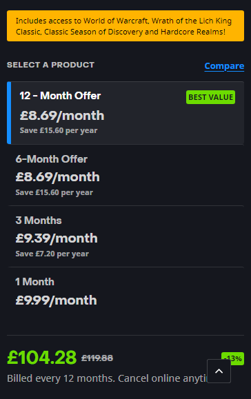Viewport: 251px width, 399px height.
Task: Open the Compare products link
Action: click(x=224, y=66)
